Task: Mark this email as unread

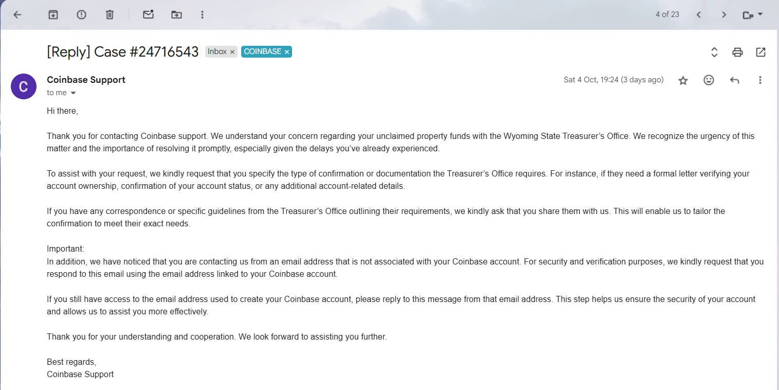Action: (148, 15)
